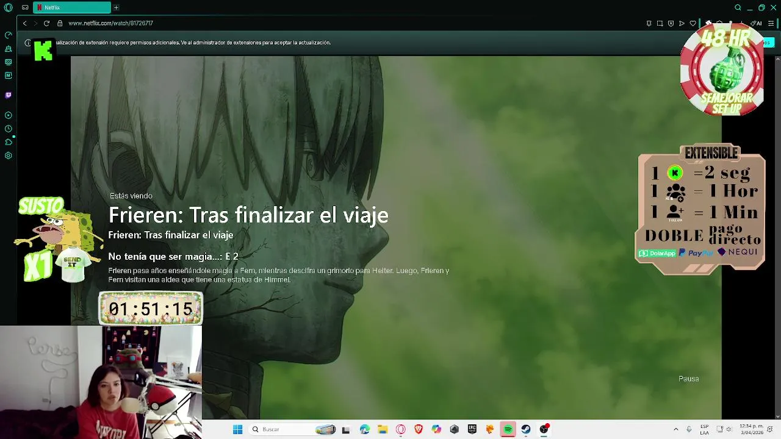Image resolution: width=781 pixels, height=439 pixels.
Task: Open the taskbar clock showing 12:34 p. m.
Action: pyautogui.click(x=751, y=429)
